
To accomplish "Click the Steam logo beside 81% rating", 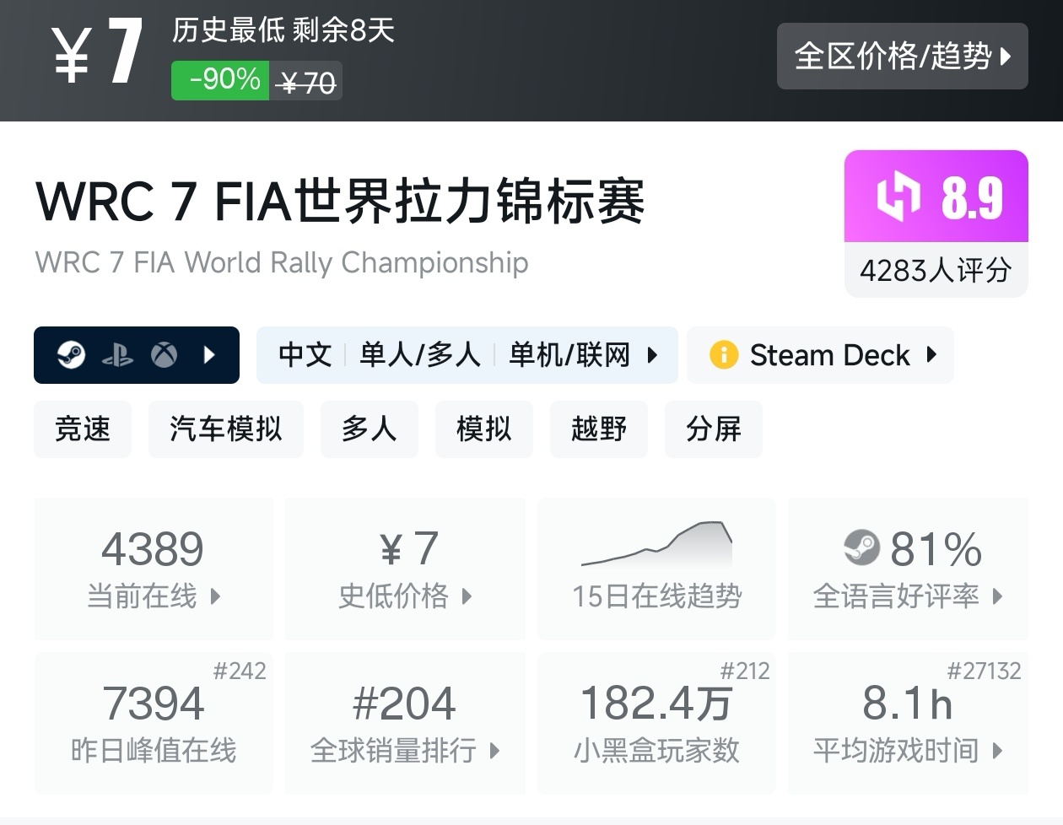I will 861,548.
